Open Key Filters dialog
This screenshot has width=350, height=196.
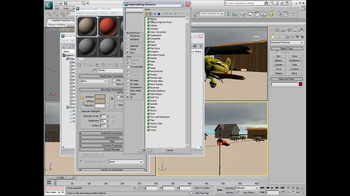249,192
